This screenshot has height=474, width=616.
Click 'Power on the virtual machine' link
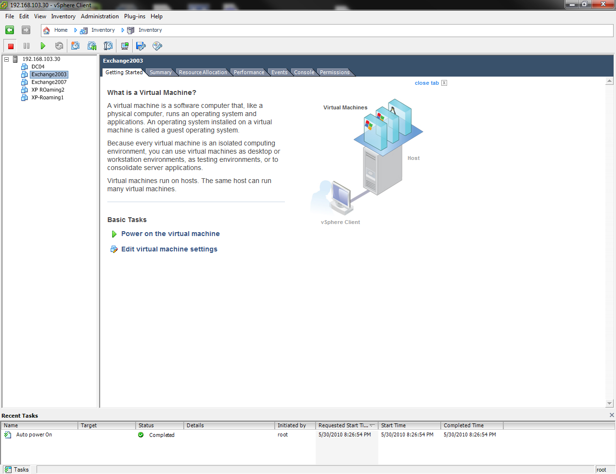coord(170,234)
